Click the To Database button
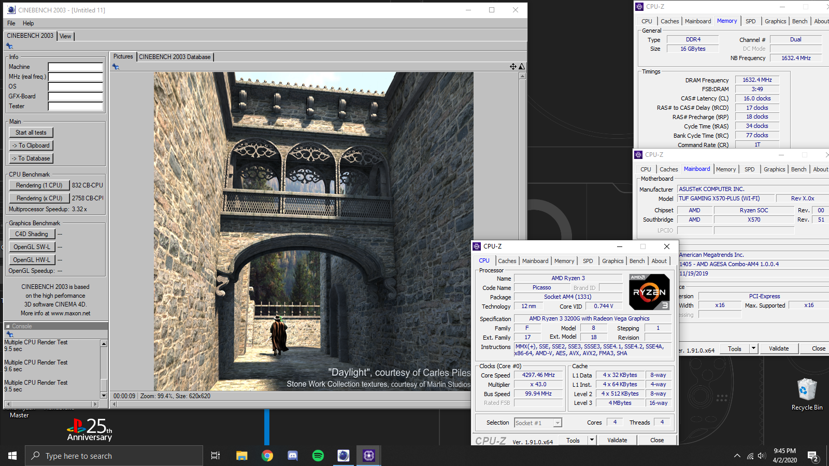This screenshot has height=466, width=829. (31, 158)
